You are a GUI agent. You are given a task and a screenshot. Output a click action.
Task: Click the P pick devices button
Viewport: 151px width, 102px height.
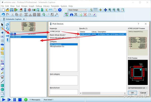click(12, 34)
